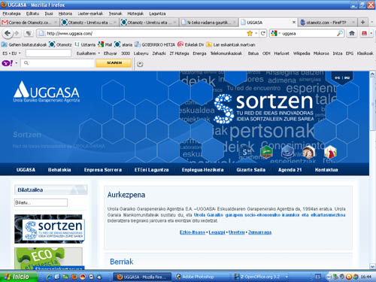The height and width of the screenshot is (282, 376).
Task: Open the browser home page icon
Action: 352,33
